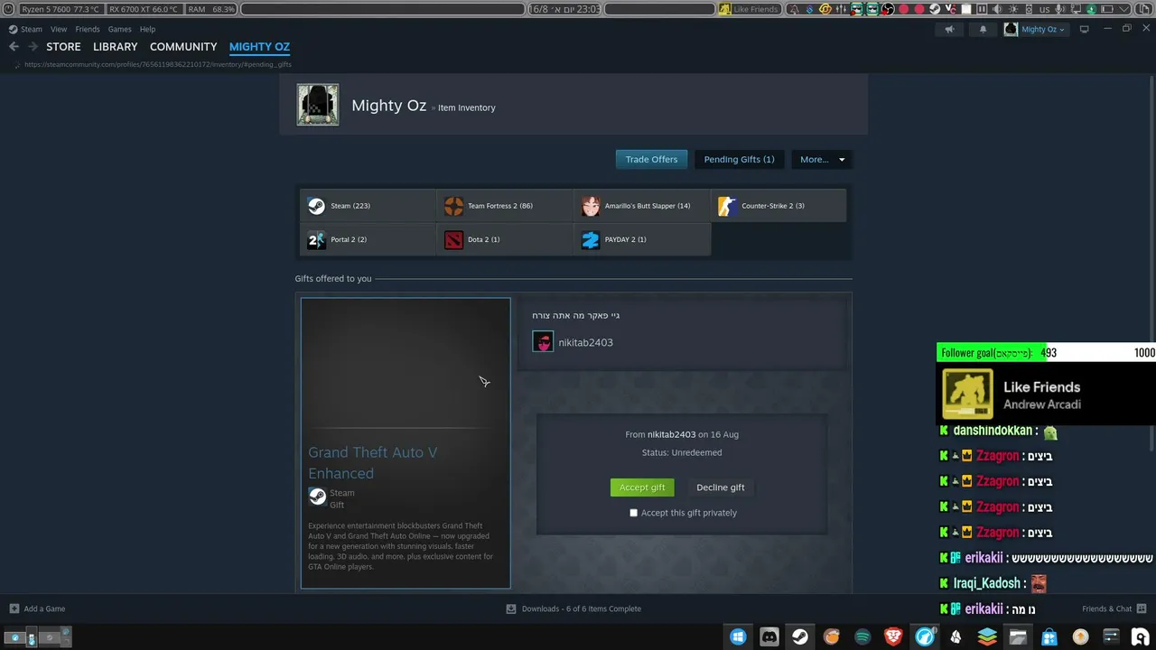1156x650 pixels.
Task: Open the Help menu
Action: tap(147, 29)
